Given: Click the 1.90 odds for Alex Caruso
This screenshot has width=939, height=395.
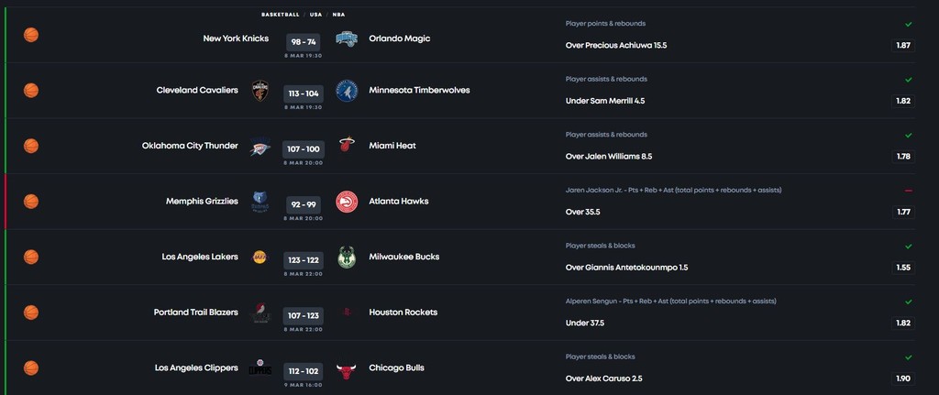Looking at the screenshot, I should [x=903, y=379].
